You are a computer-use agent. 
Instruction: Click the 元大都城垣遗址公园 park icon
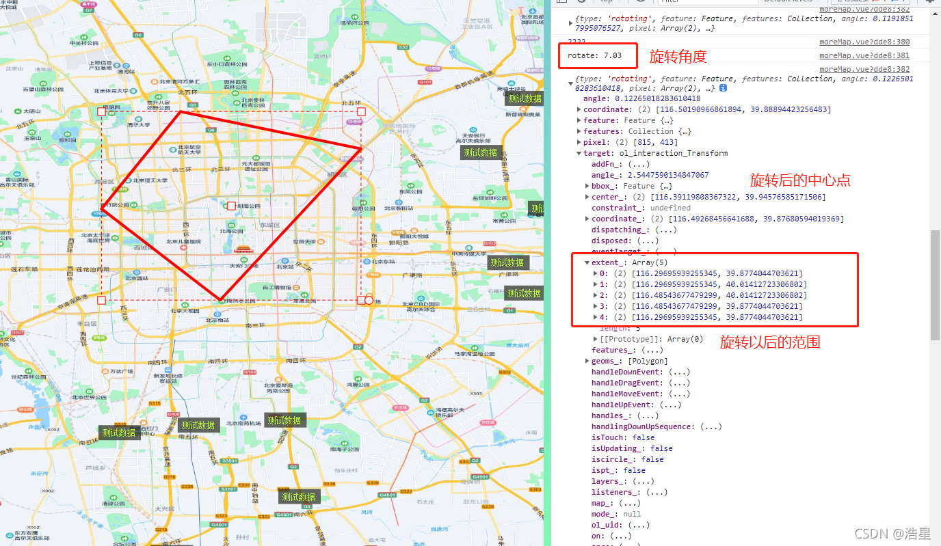click(x=257, y=157)
